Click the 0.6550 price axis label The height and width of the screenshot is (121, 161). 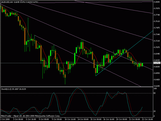(x=157, y=73)
